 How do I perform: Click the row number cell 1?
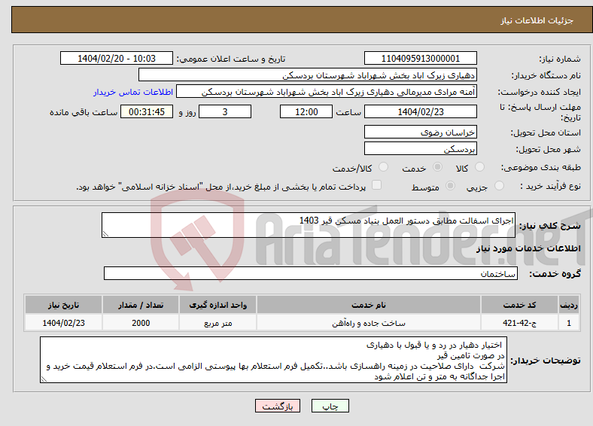569,323
